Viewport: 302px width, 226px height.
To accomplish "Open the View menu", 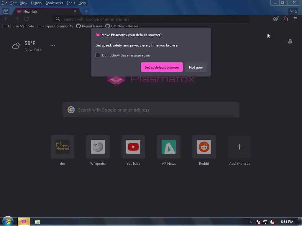I will pyautogui.click(x=24, y=3).
